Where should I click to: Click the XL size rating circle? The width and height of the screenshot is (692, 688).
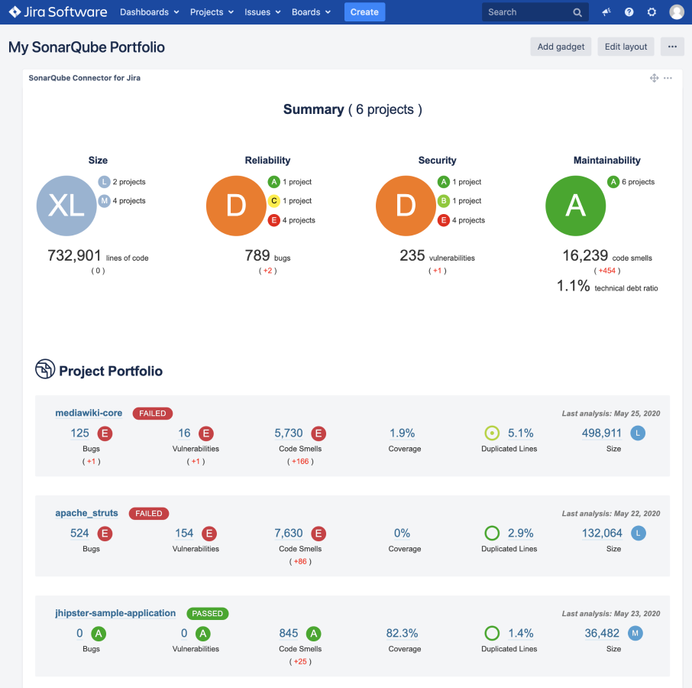pyautogui.click(x=66, y=205)
